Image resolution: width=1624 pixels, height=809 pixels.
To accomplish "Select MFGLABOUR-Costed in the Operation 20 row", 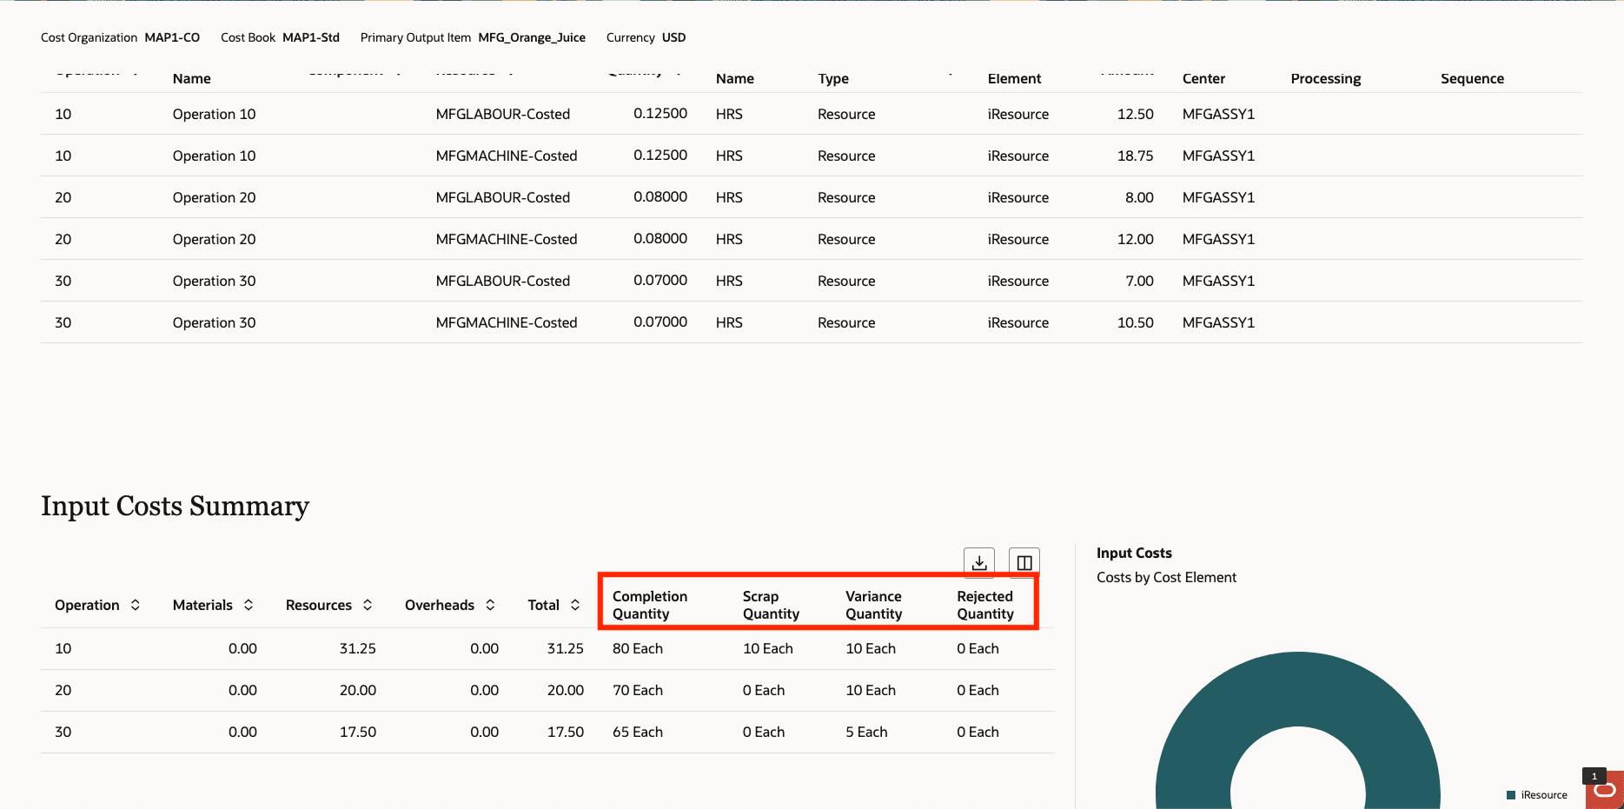I will (503, 197).
